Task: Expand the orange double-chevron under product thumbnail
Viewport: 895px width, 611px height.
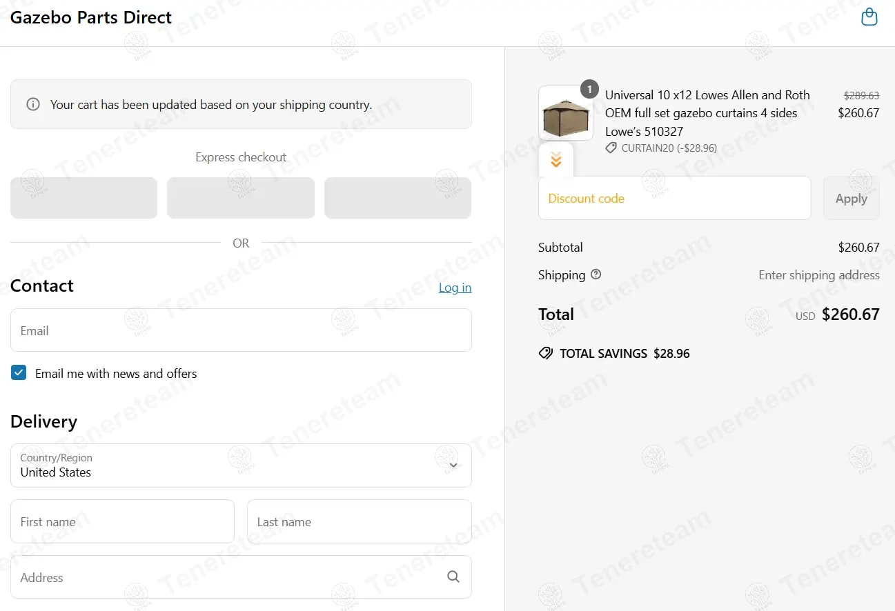Action: (x=556, y=161)
